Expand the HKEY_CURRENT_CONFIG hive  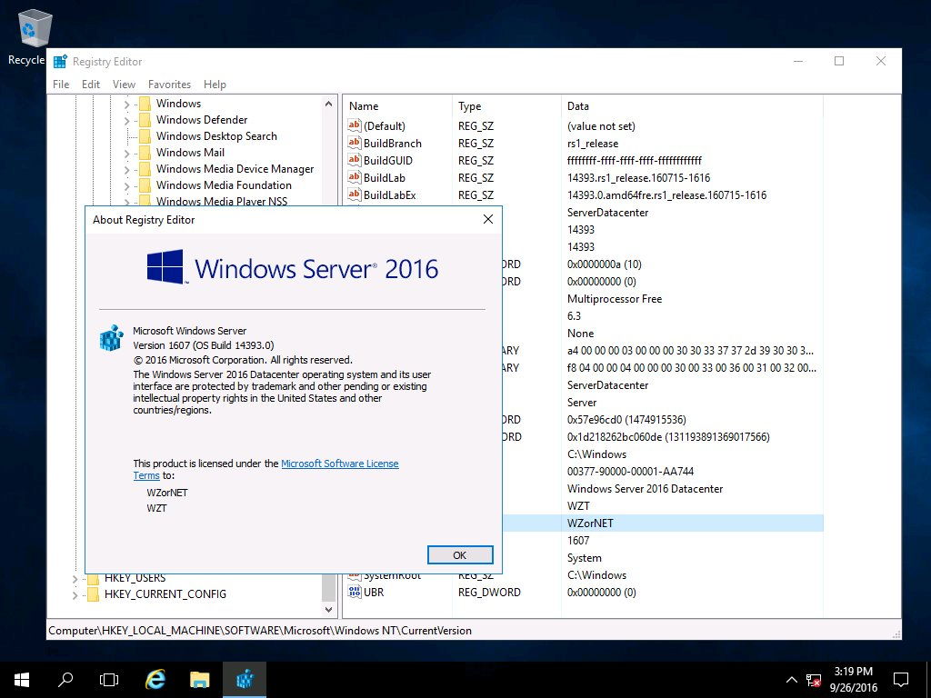[x=75, y=594]
